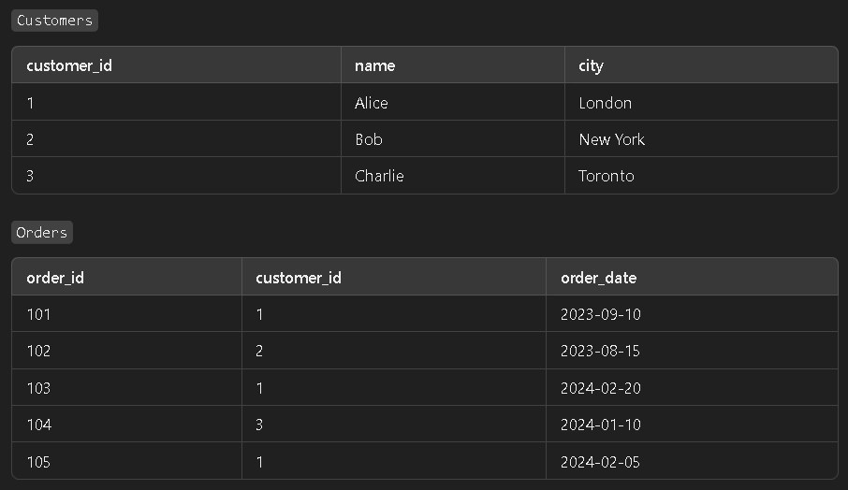Click order_id cell "101"

click(x=126, y=314)
